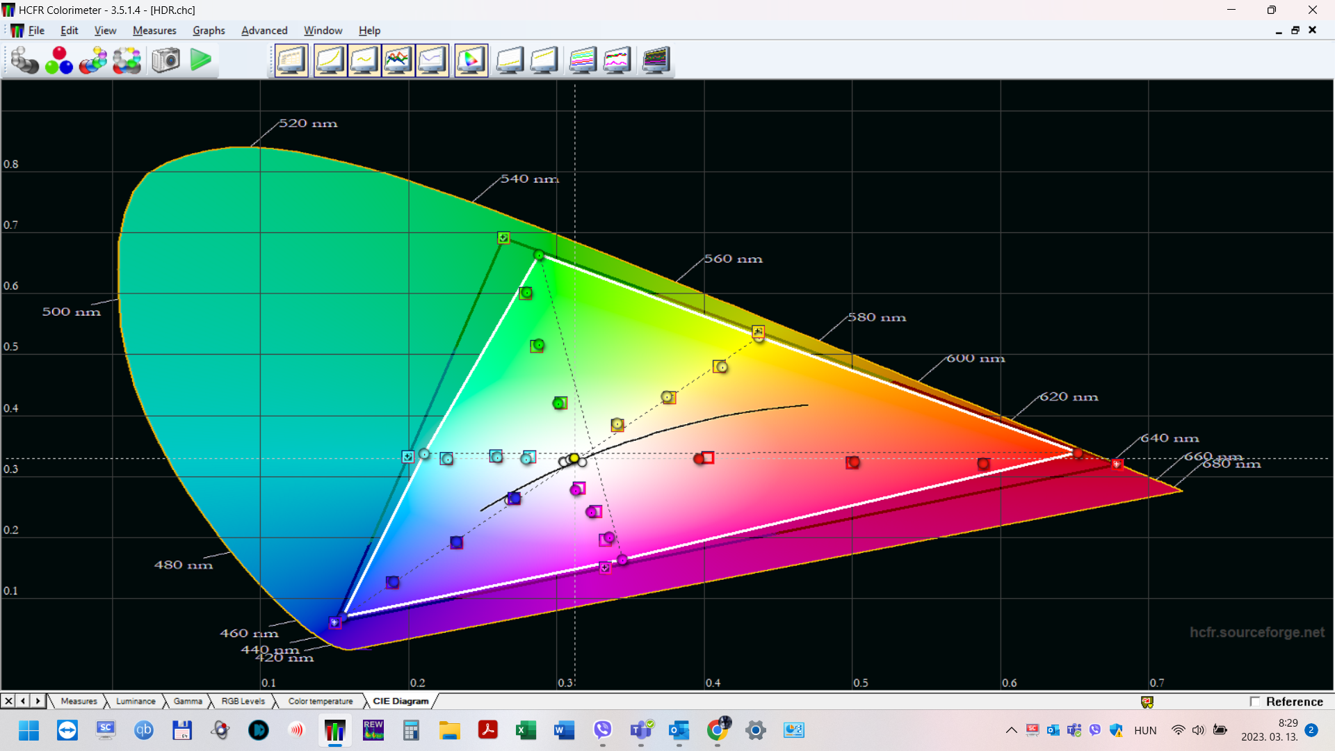Open the Measures menu

(x=154, y=31)
